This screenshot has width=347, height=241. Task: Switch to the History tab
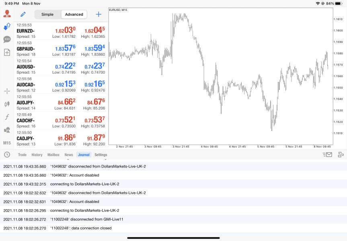(x=37, y=155)
